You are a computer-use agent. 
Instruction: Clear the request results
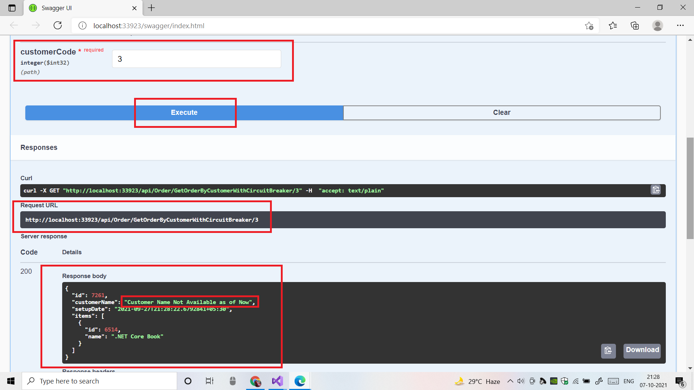pyautogui.click(x=502, y=112)
